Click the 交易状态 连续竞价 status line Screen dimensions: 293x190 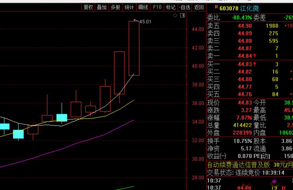pyautogui.click(x=246, y=173)
